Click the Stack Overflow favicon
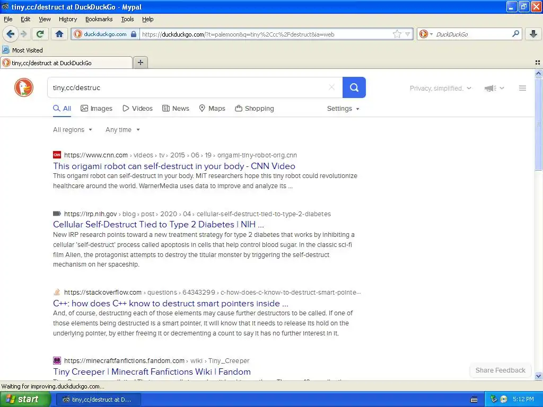Viewport: 543px width, 407px height. coord(57,292)
